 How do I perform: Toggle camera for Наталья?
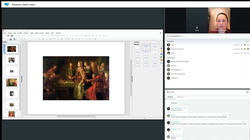(x=245, y=49)
